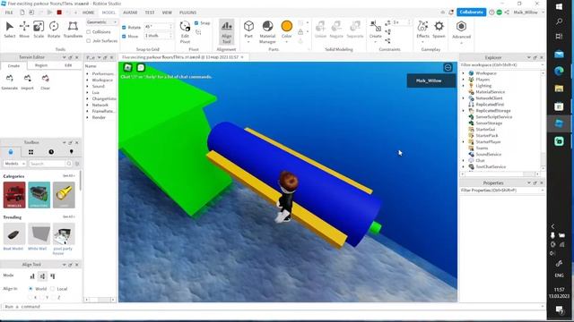Open the notifications bell icon
The image size is (574, 322).
click(x=451, y=13)
